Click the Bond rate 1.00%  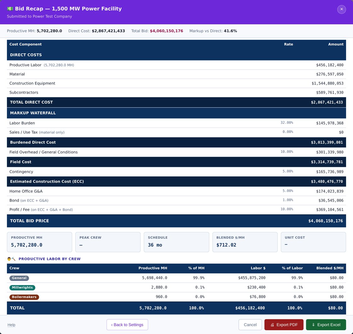(x=288, y=200)
